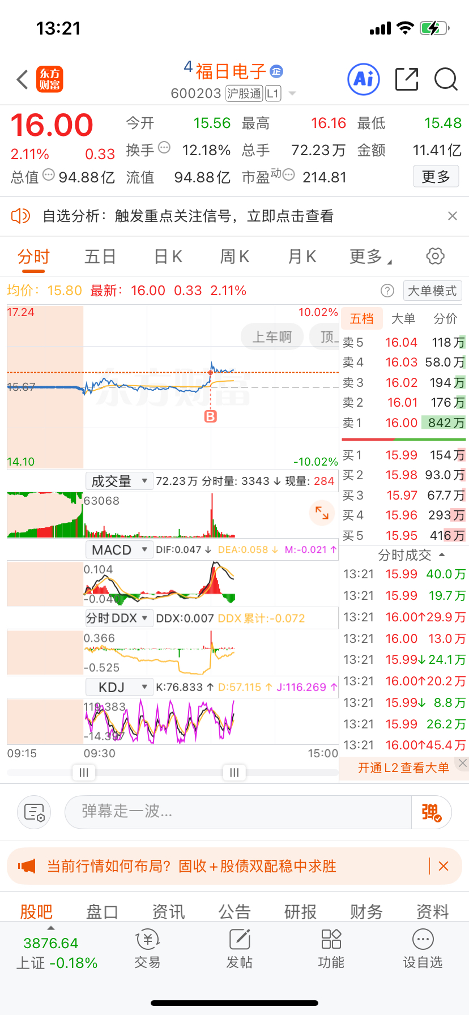Tap the 换手 info face icon

pos(164,148)
